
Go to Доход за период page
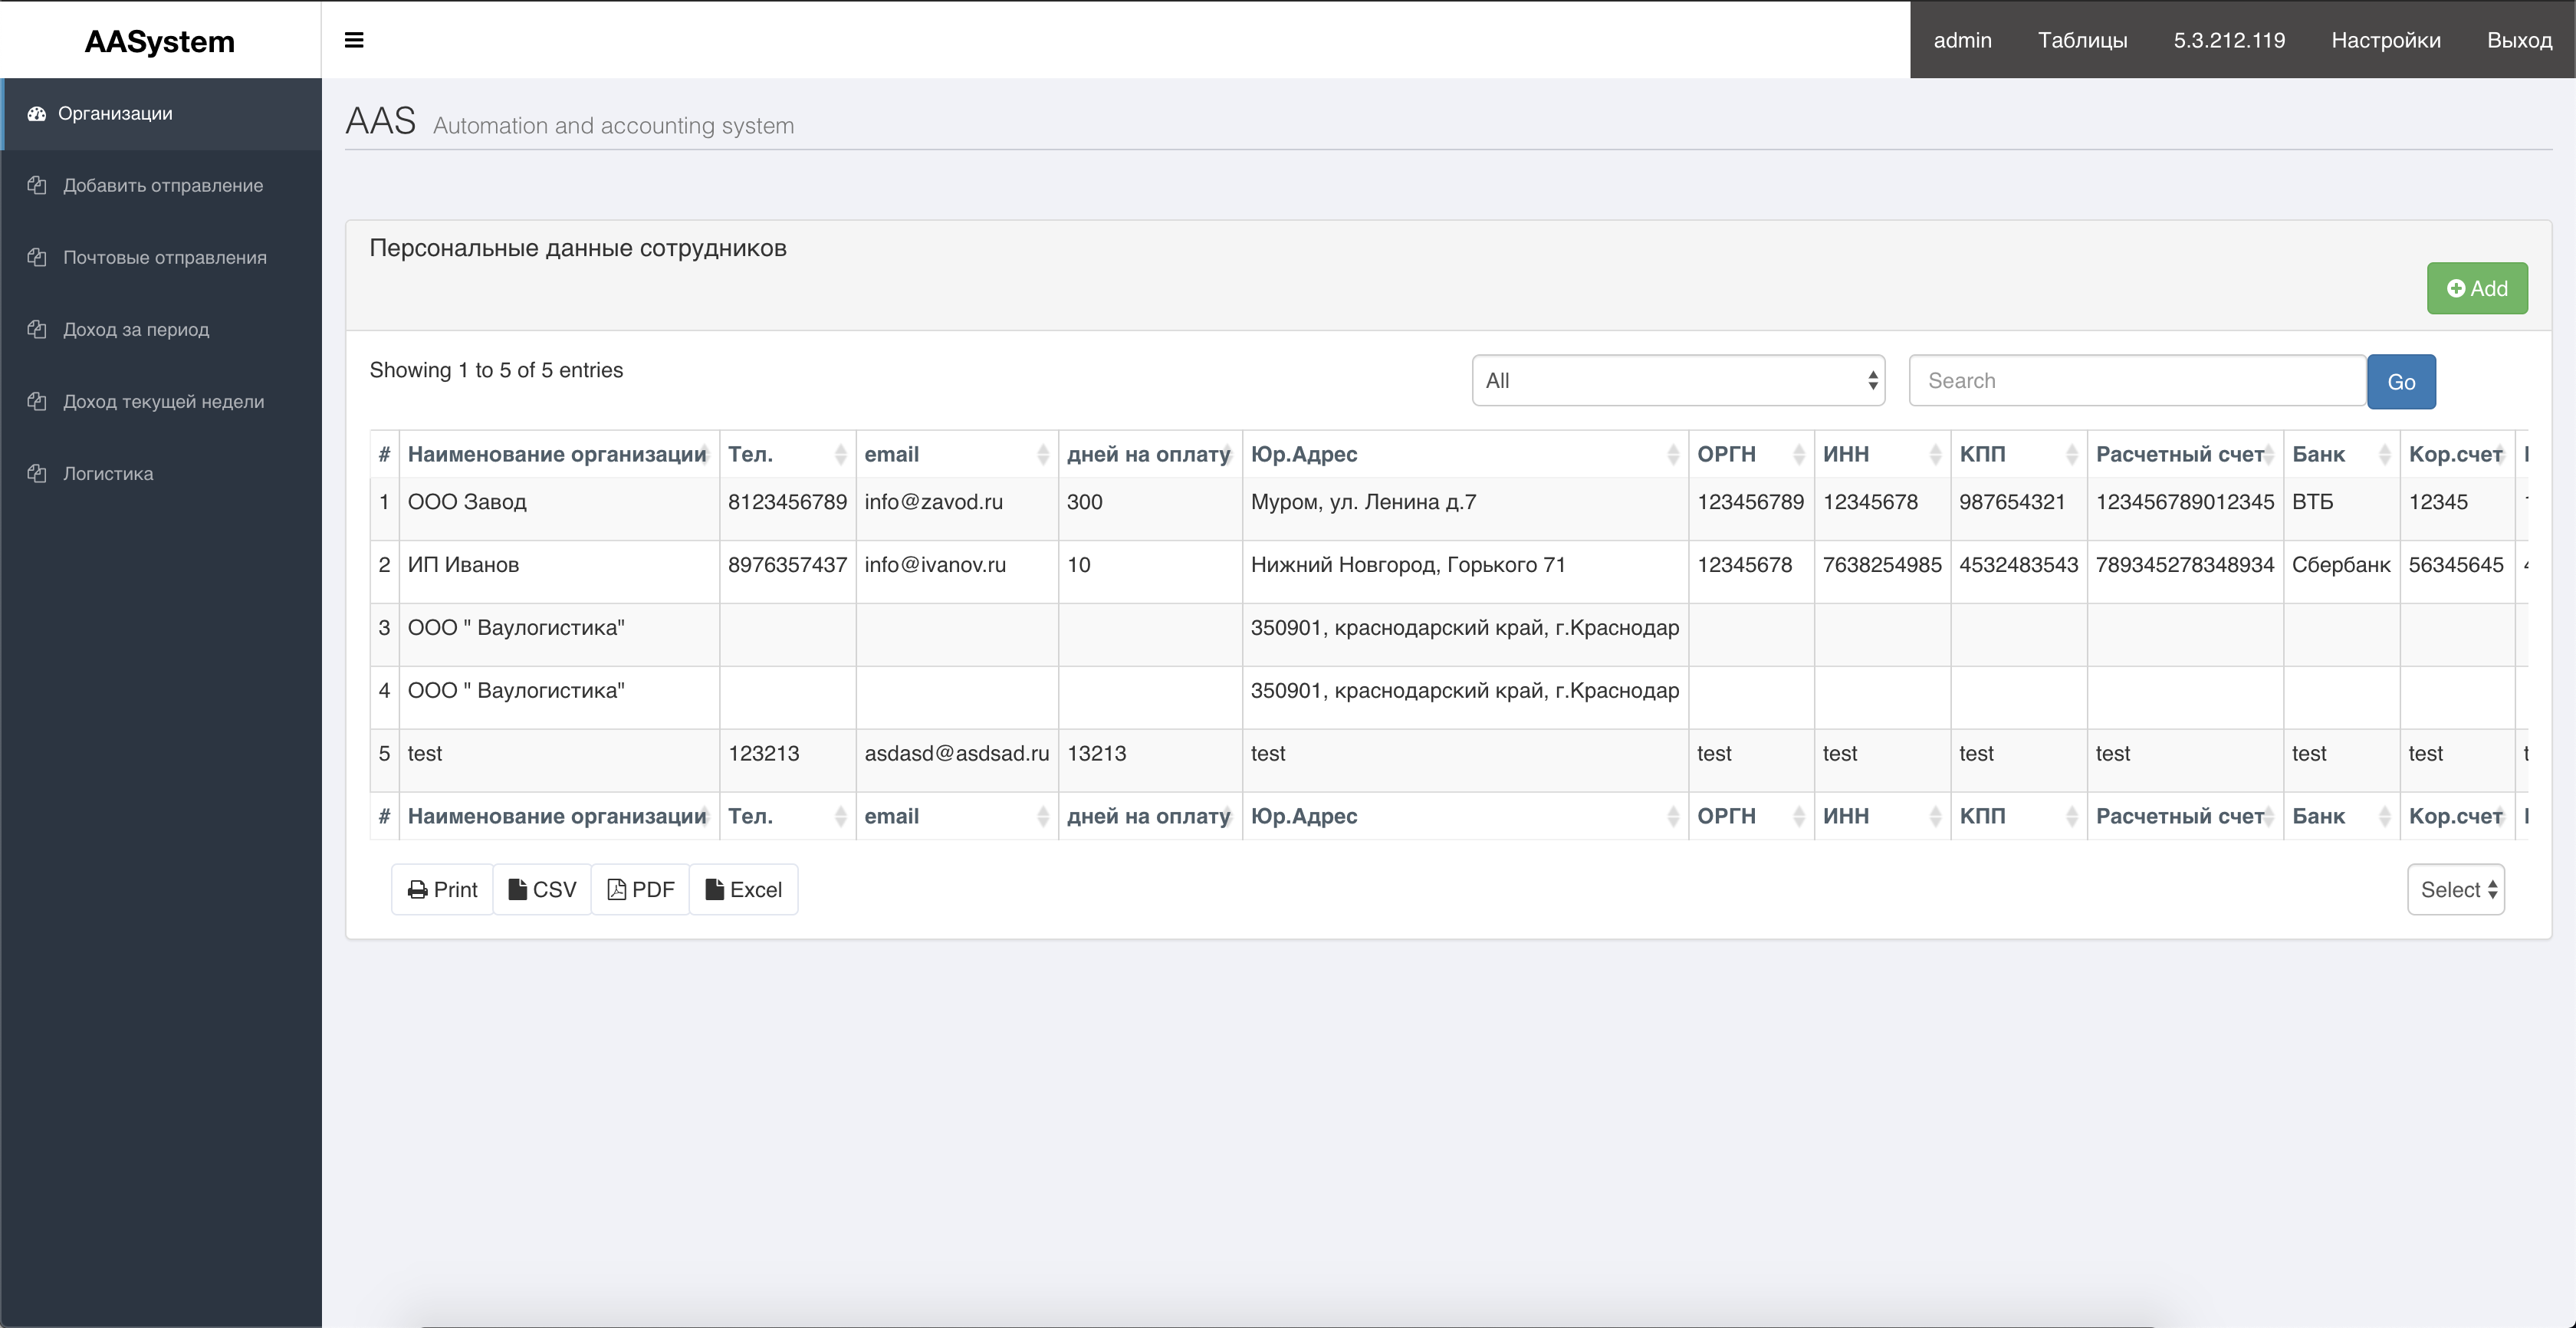pyautogui.click(x=136, y=330)
